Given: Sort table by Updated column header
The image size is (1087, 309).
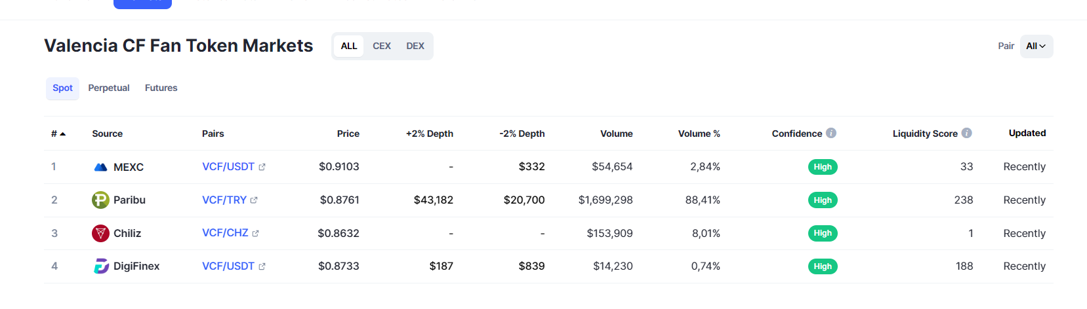Looking at the screenshot, I should tap(1027, 133).
